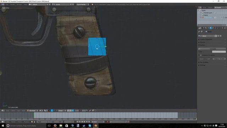Image resolution: width=227 pixels, height=128 pixels.
Task: Enable the translate manipulator arrow
Action: click(x=52, y=111)
